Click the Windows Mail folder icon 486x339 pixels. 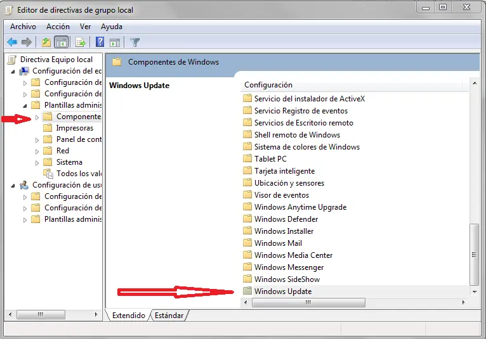coord(247,243)
